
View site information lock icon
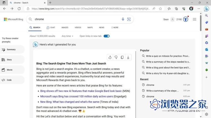click(28, 9)
